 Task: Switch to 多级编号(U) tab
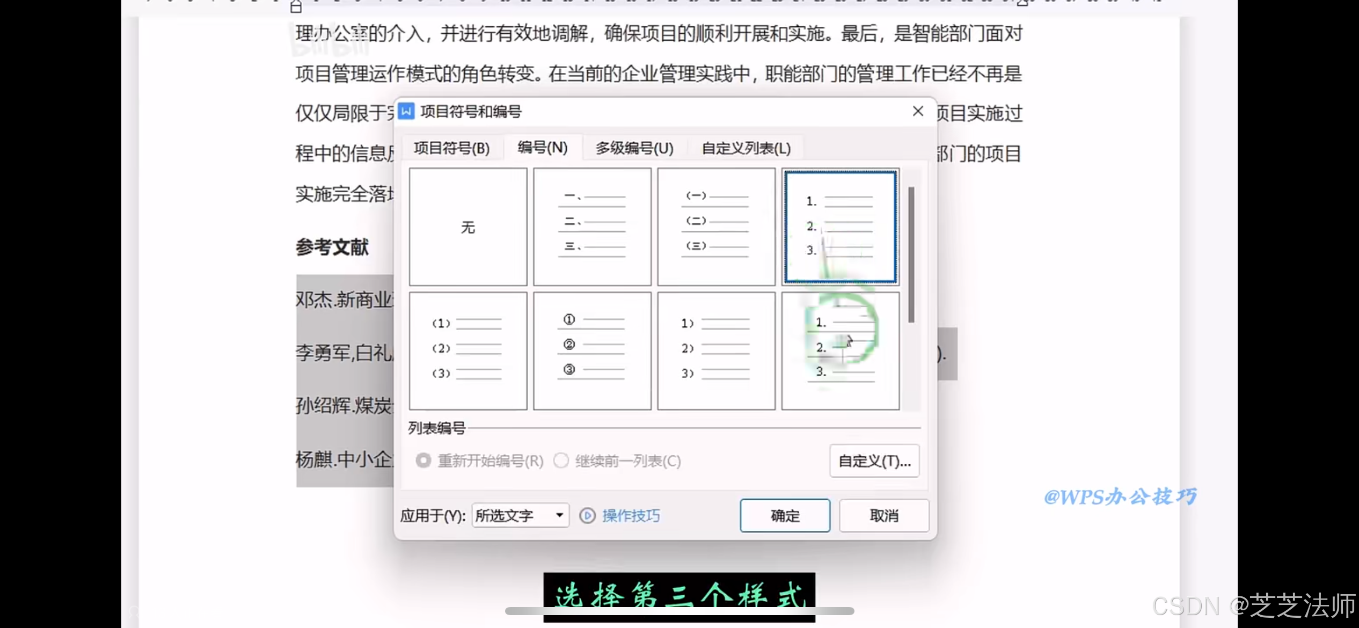[x=634, y=148]
